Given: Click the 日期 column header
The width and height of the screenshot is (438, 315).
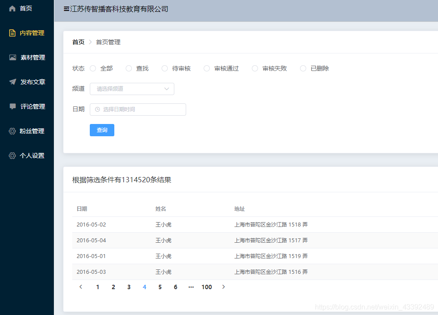Looking at the screenshot, I should point(82,209).
